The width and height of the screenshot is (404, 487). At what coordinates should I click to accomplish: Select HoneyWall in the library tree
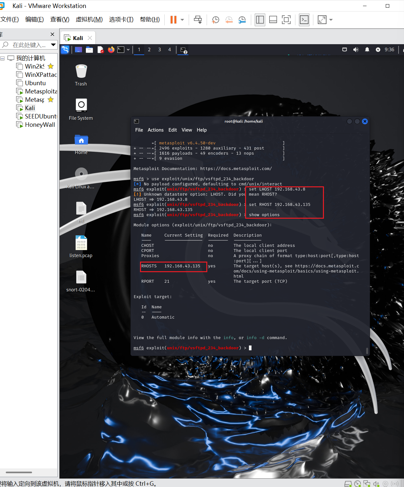point(36,125)
